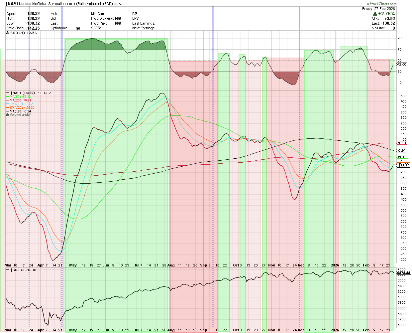This screenshot has width=412, height=333.
Task: Click the High value -138.32
Action: [x=33, y=19]
